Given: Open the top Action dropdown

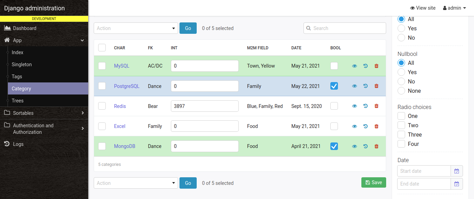Looking at the screenshot, I should click(136, 28).
